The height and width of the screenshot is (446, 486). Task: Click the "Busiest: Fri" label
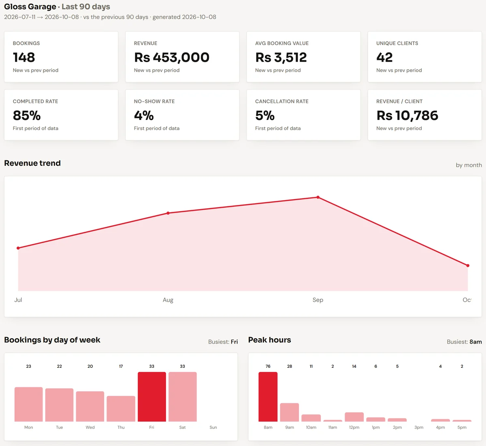point(223,342)
